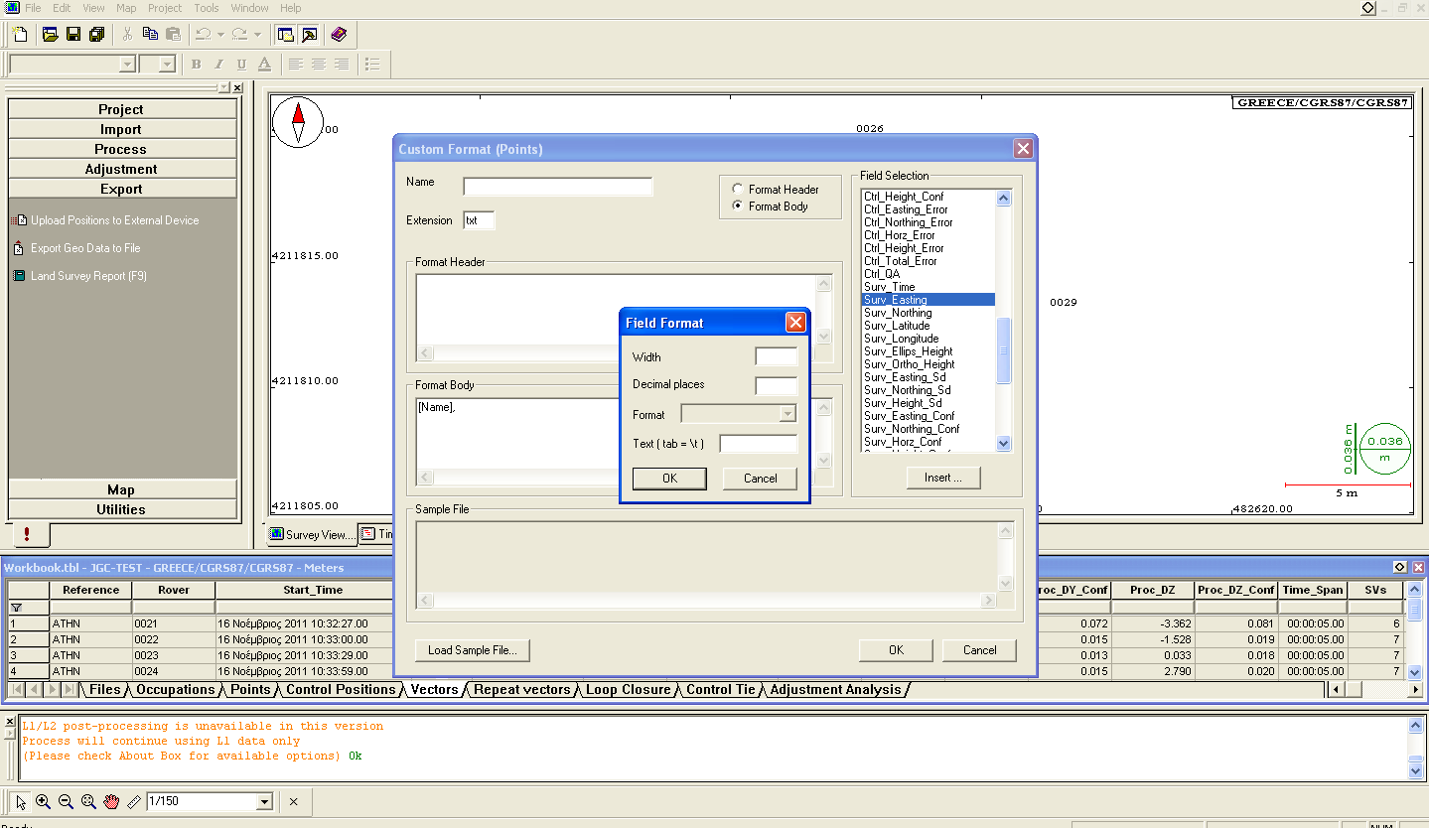The height and width of the screenshot is (828, 1429).
Task: Select the Format Body radio button
Action: pos(737,207)
